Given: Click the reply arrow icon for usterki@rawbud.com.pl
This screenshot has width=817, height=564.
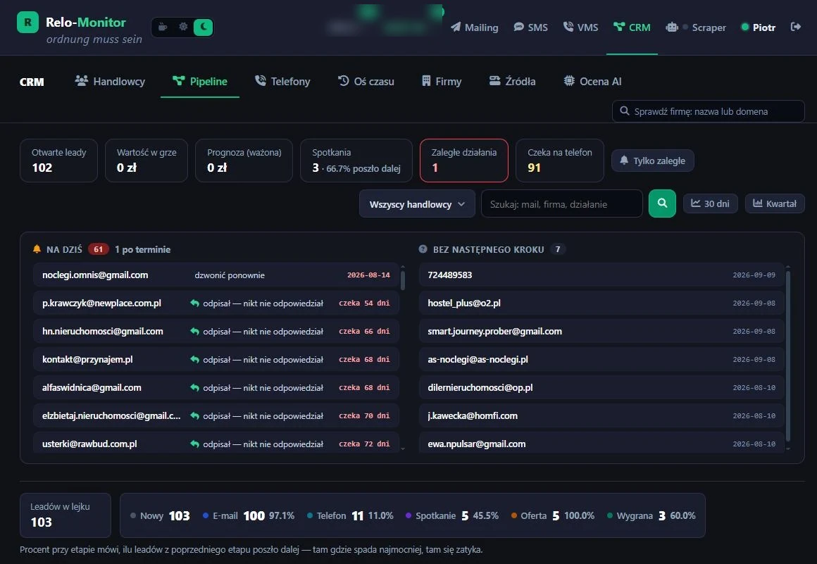Looking at the screenshot, I should tap(195, 444).
